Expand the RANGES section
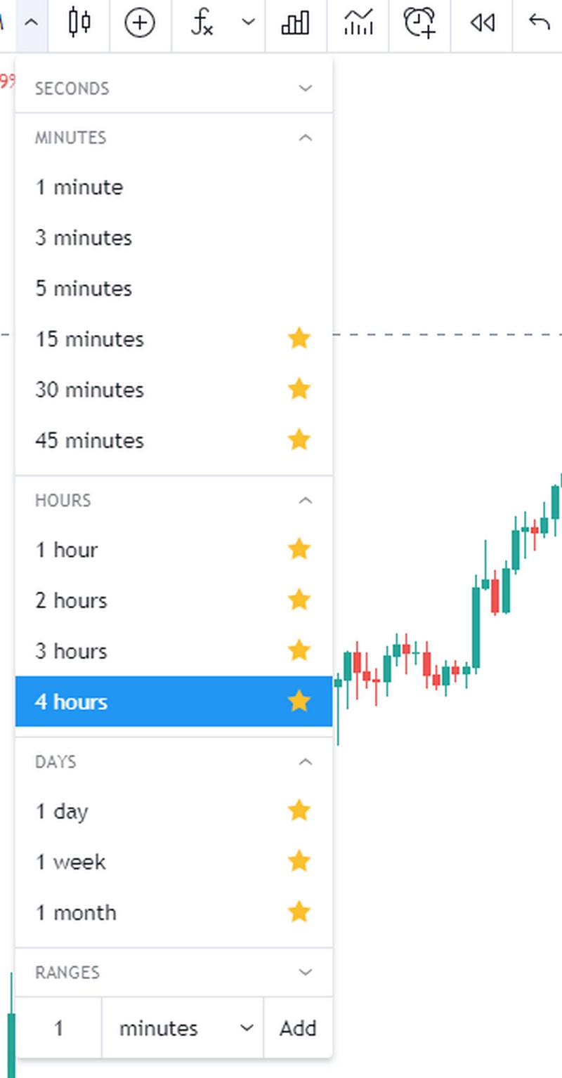562x1078 pixels. pyautogui.click(x=305, y=973)
